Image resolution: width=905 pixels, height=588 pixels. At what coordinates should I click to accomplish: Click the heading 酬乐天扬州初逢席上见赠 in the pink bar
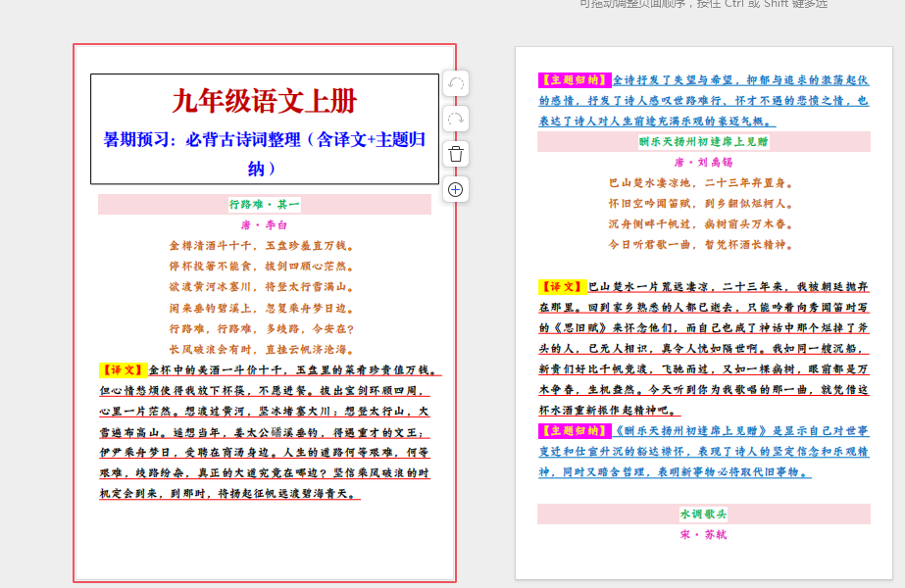point(703,142)
